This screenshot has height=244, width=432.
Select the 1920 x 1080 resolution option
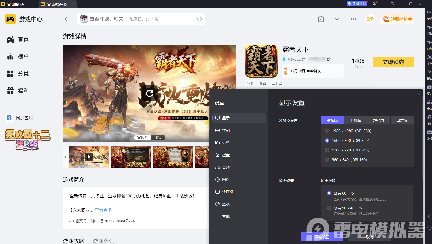[327, 131]
